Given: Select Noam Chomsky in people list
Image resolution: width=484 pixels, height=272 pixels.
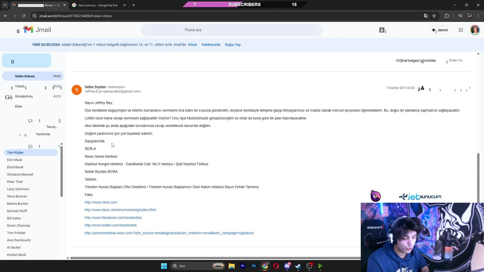Looking at the screenshot, I should [x=19, y=226].
